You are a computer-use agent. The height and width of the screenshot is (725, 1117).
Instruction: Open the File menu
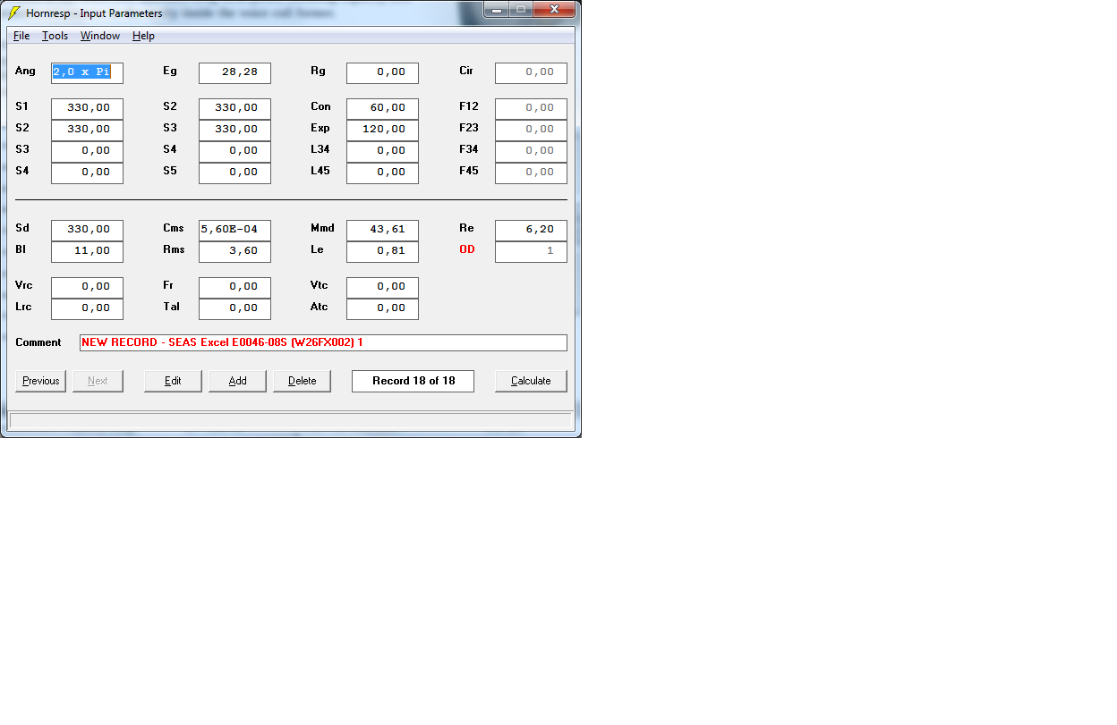(x=21, y=36)
